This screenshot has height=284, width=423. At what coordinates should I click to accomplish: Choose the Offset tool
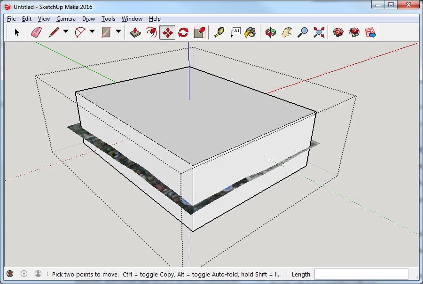coord(151,32)
